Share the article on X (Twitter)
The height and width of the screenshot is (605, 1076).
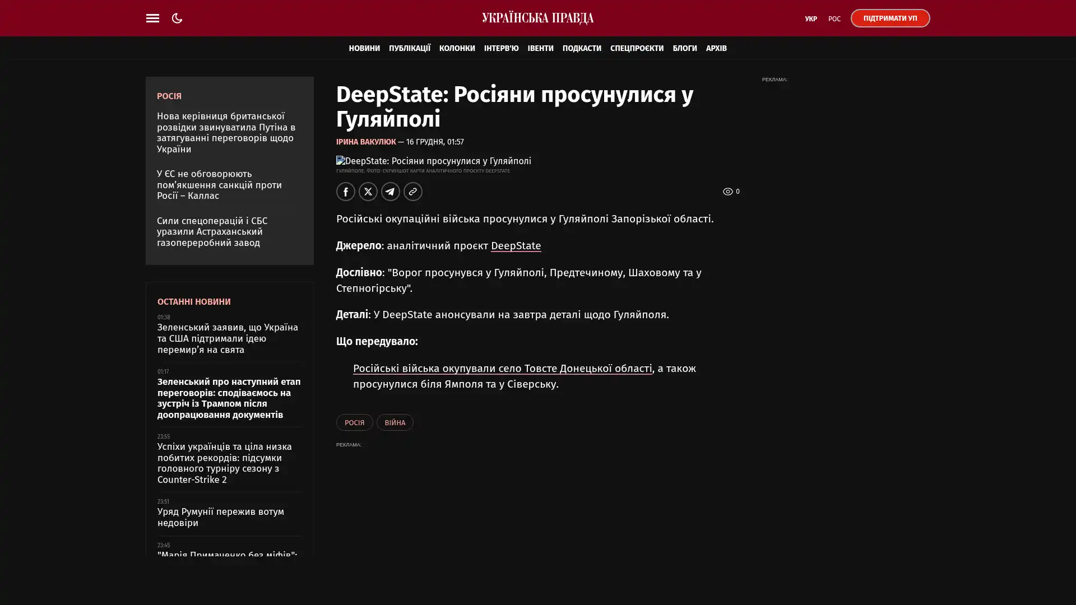[368, 192]
